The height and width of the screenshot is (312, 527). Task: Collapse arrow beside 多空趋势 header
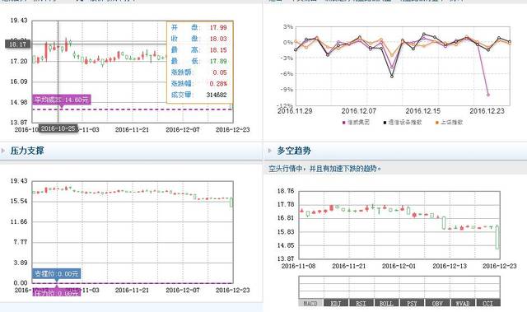point(270,151)
